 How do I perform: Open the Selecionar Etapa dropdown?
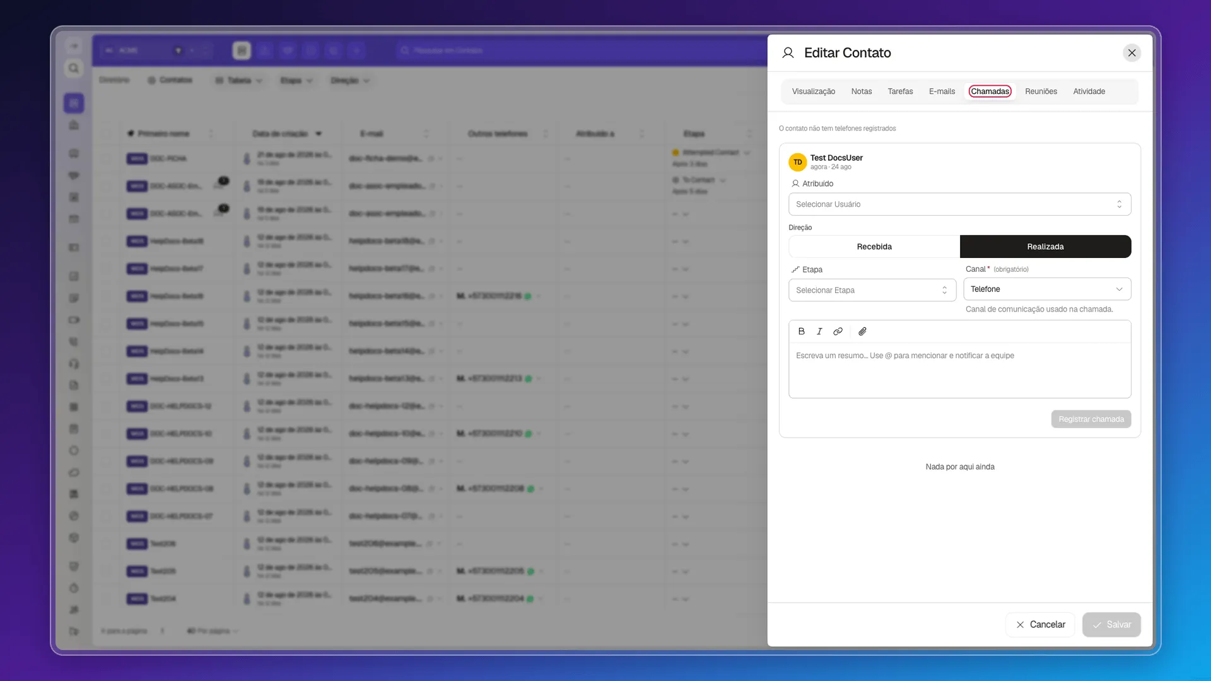[x=872, y=290]
